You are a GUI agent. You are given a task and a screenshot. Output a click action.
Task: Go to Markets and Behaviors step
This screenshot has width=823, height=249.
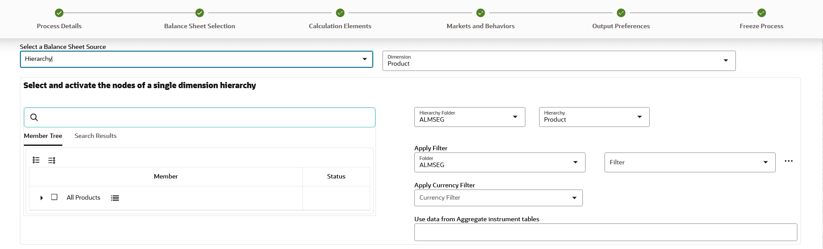coord(480,13)
